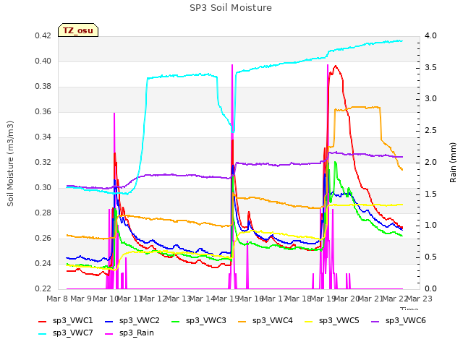Click the sp3_VWC5 legend entry
Viewport: 463px width, 347px height.
pyautogui.click(x=332, y=321)
